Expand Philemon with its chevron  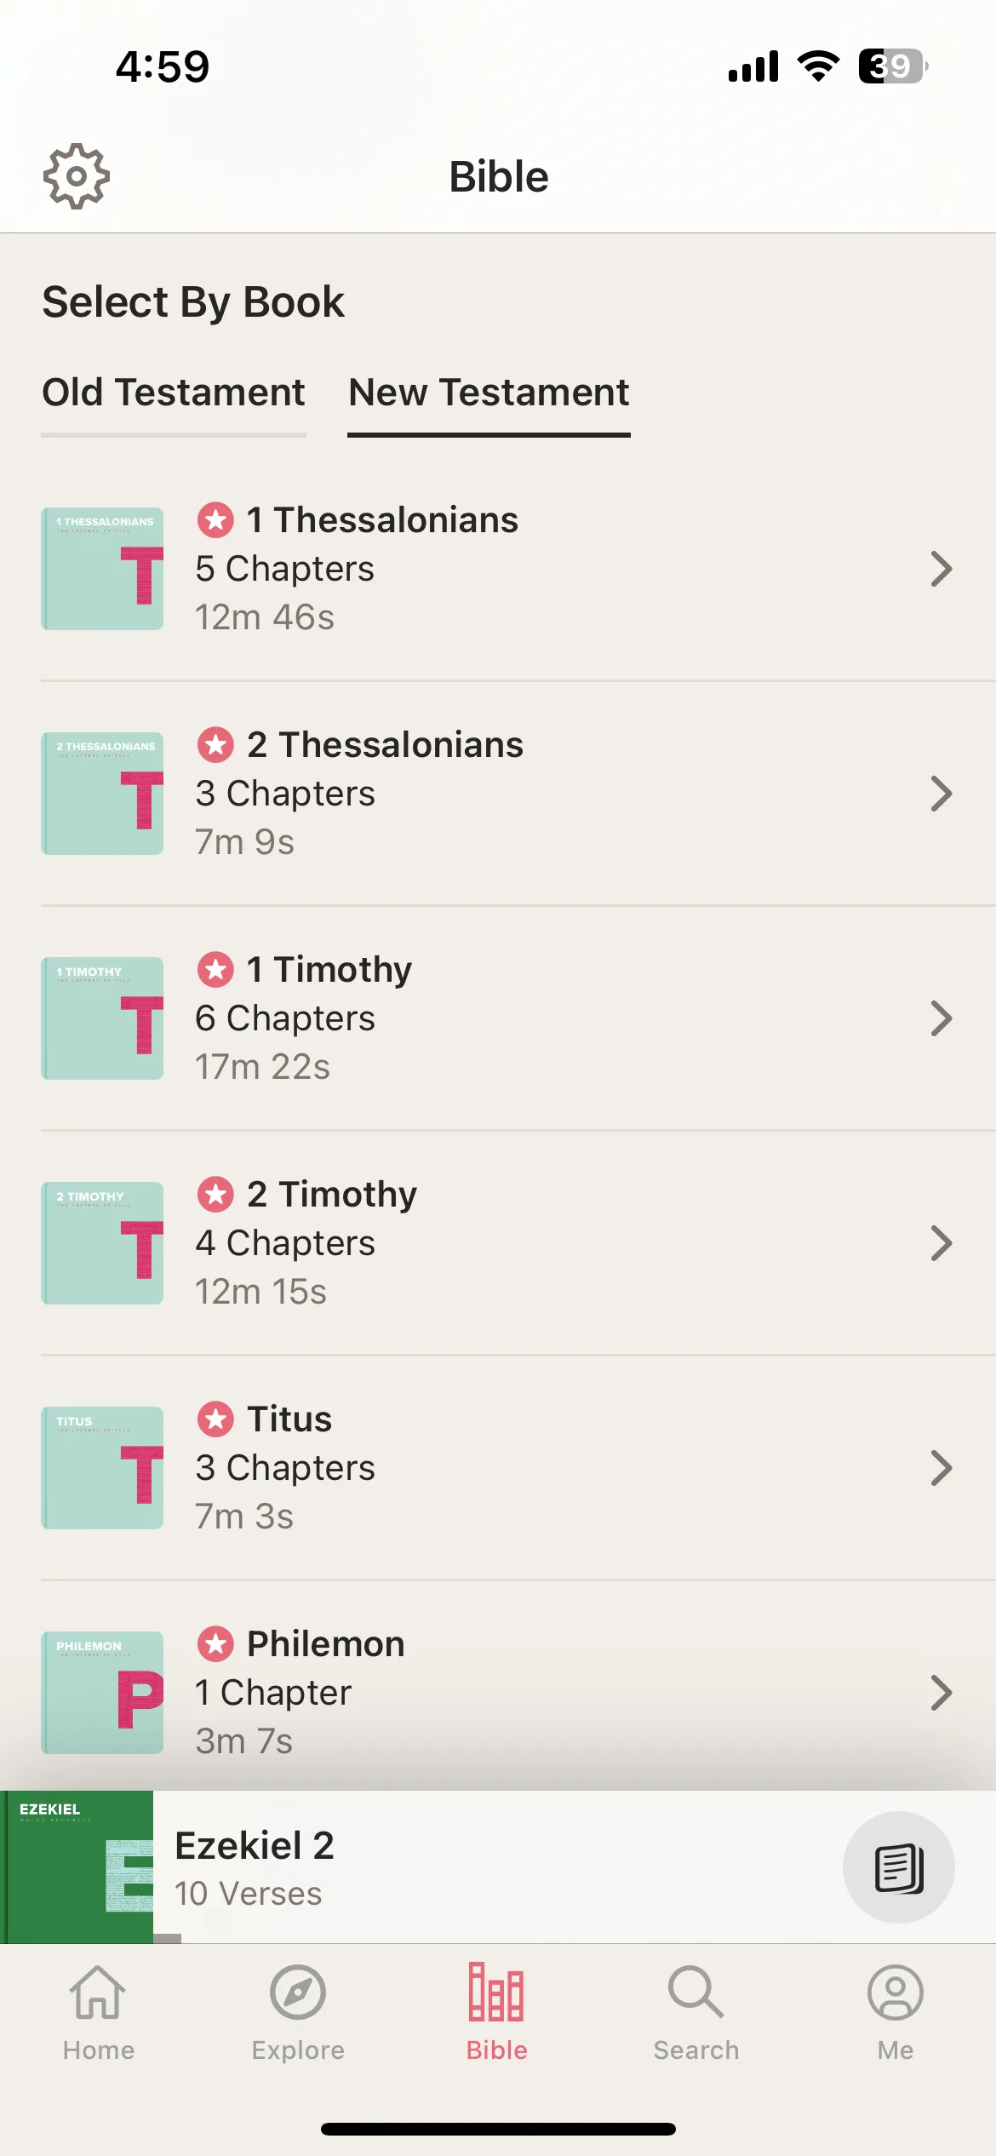point(942,1693)
